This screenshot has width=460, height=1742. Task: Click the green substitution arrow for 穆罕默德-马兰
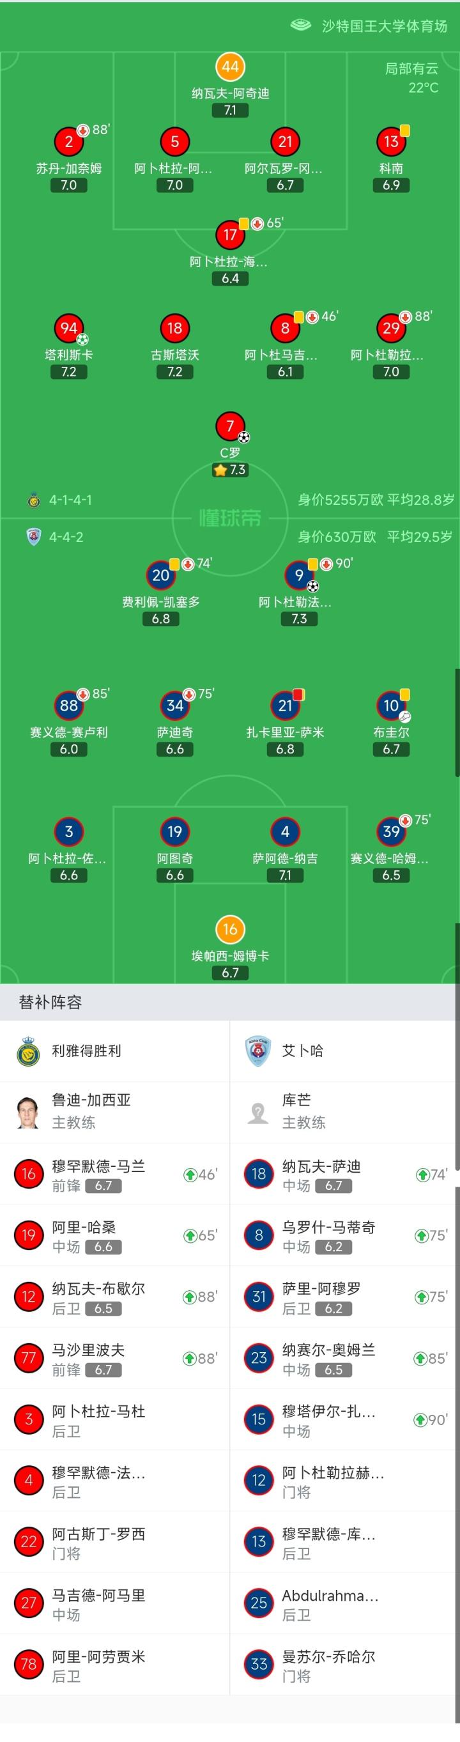coord(190,1175)
